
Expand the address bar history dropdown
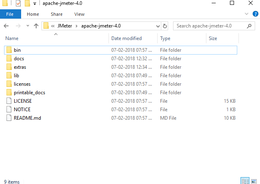point(158,26)
